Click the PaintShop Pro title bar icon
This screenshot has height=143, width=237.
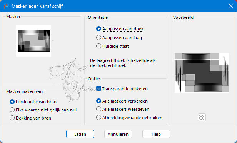(x=6, y=6)
